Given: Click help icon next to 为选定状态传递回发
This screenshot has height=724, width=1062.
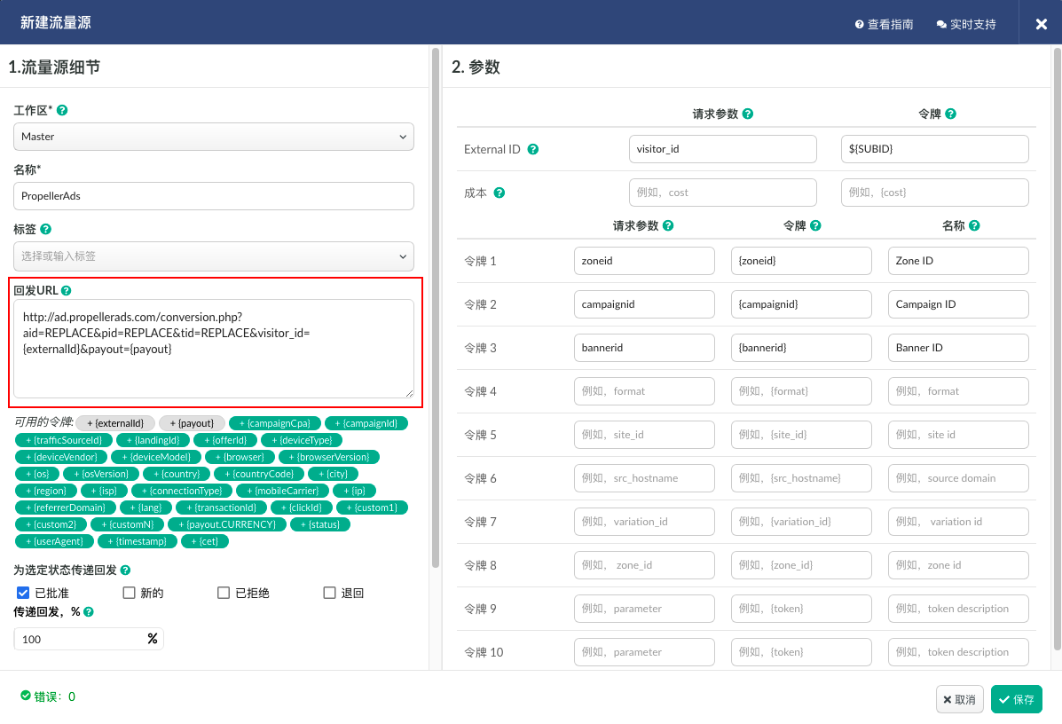Looking at the screenshot, I should pyautogui.click(x=125, y=571).
